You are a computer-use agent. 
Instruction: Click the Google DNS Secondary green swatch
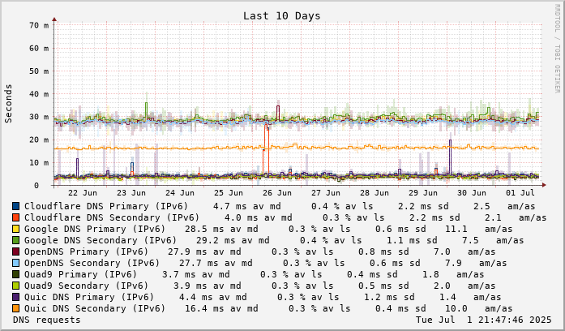click(x=15, y=240)
